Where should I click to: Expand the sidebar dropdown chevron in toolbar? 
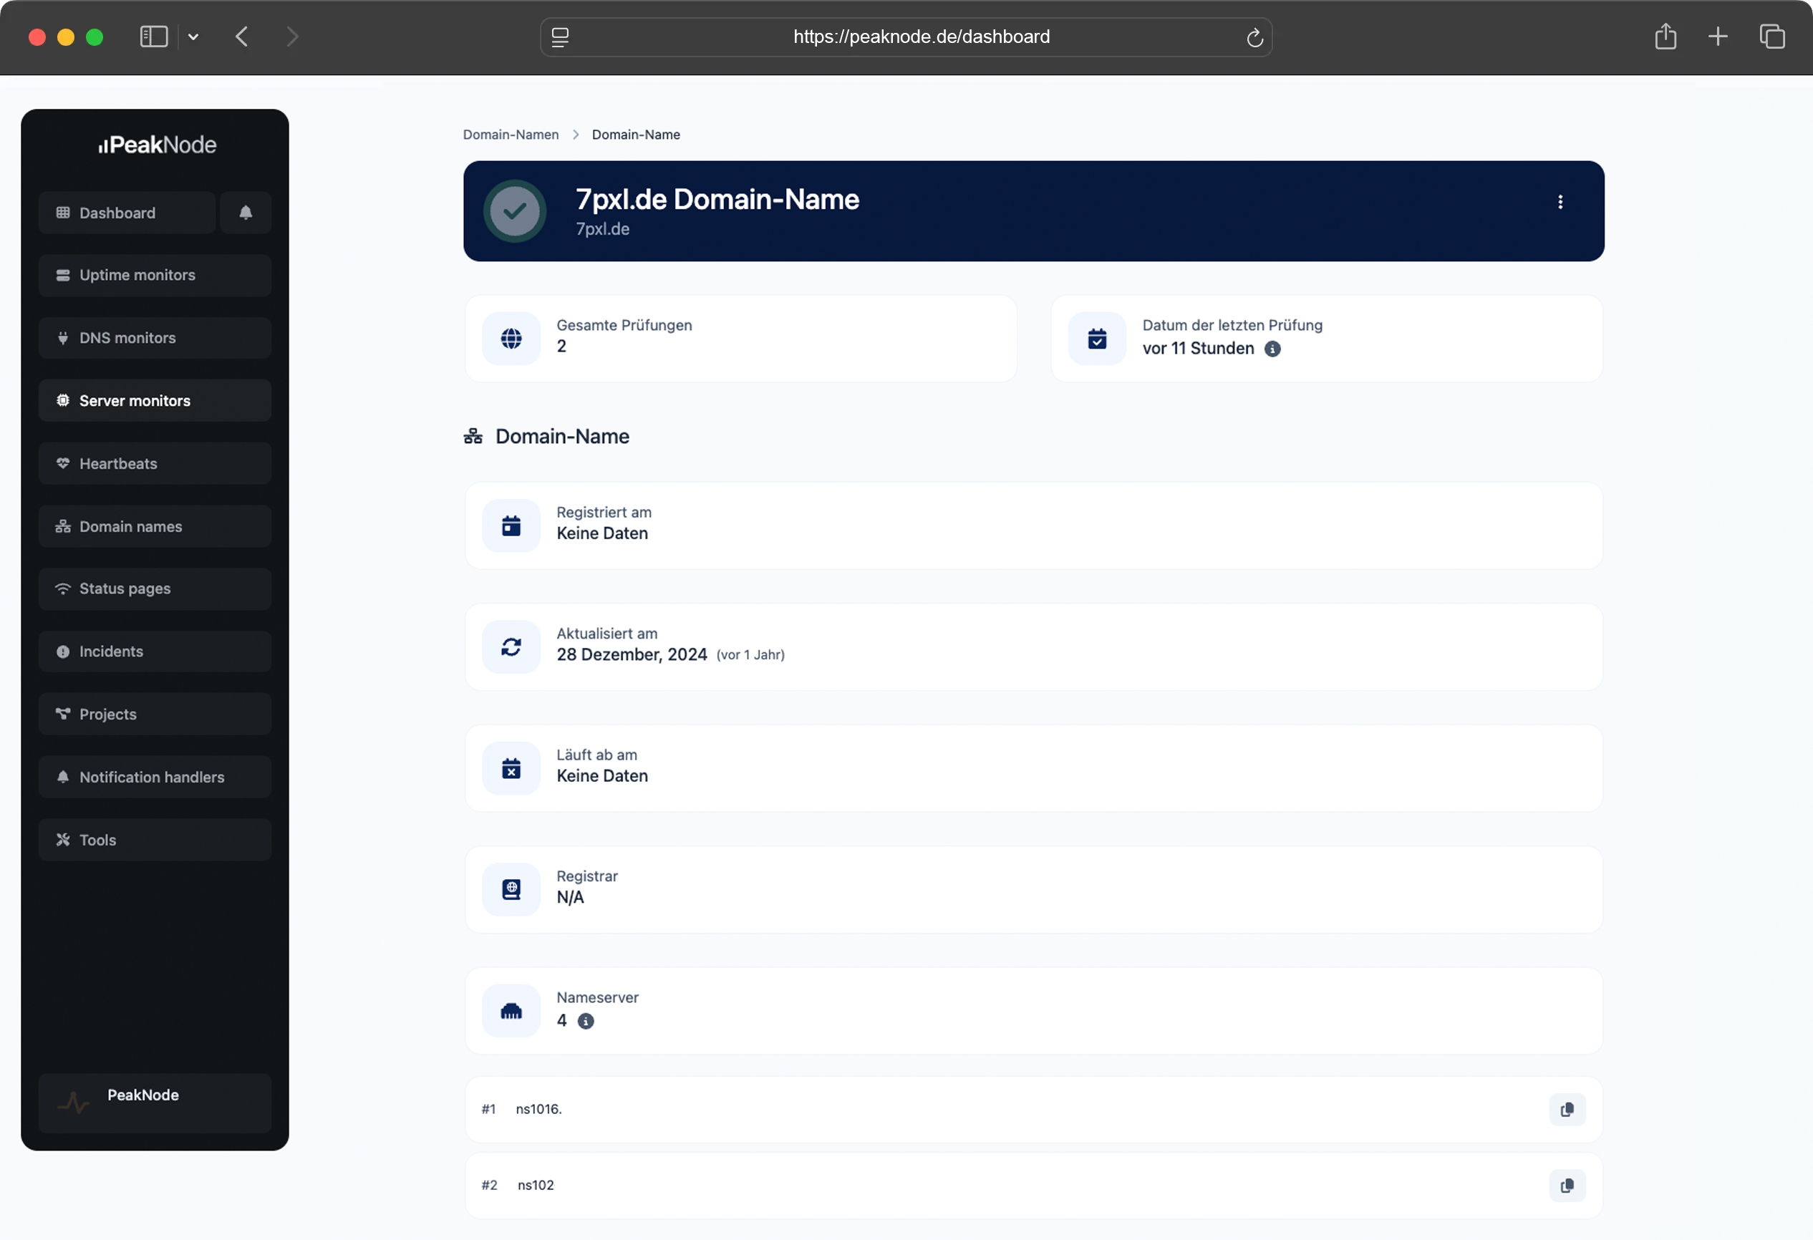point(193,37)
